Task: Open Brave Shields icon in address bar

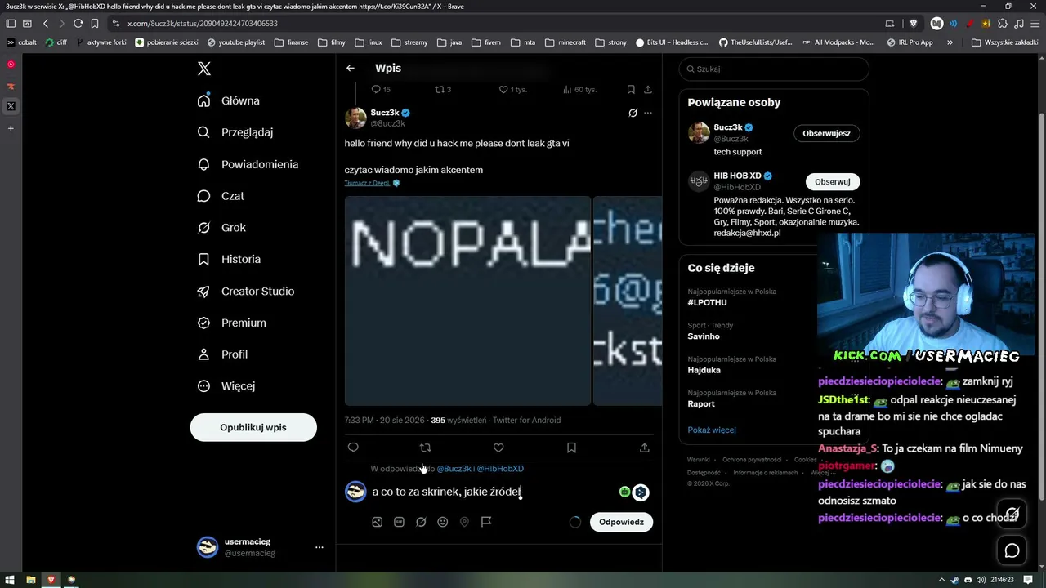Action: 914,24
